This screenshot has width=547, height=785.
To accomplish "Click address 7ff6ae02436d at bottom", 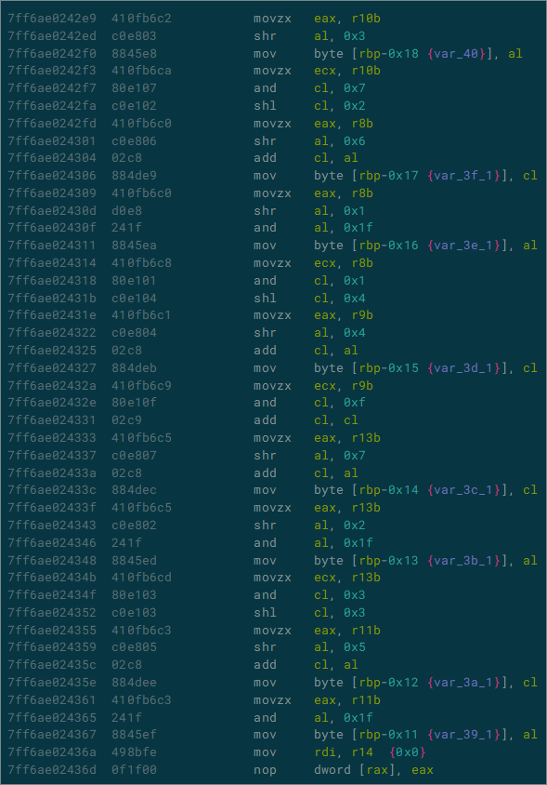I will [x=52, y=770].
